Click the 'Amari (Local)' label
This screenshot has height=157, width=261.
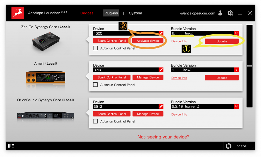pyautogui.click(x=45, y=64)
